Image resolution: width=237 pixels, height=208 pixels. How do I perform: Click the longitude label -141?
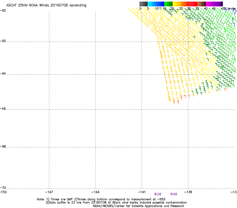[x=142, y=192]
